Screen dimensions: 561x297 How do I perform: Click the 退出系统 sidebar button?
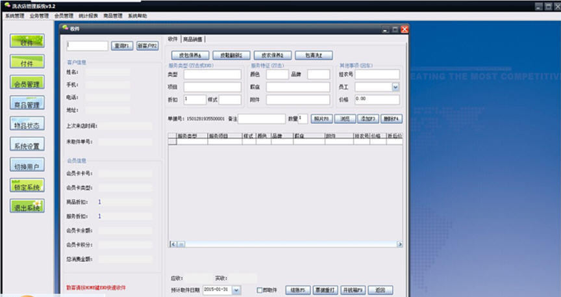click(27, 206)
